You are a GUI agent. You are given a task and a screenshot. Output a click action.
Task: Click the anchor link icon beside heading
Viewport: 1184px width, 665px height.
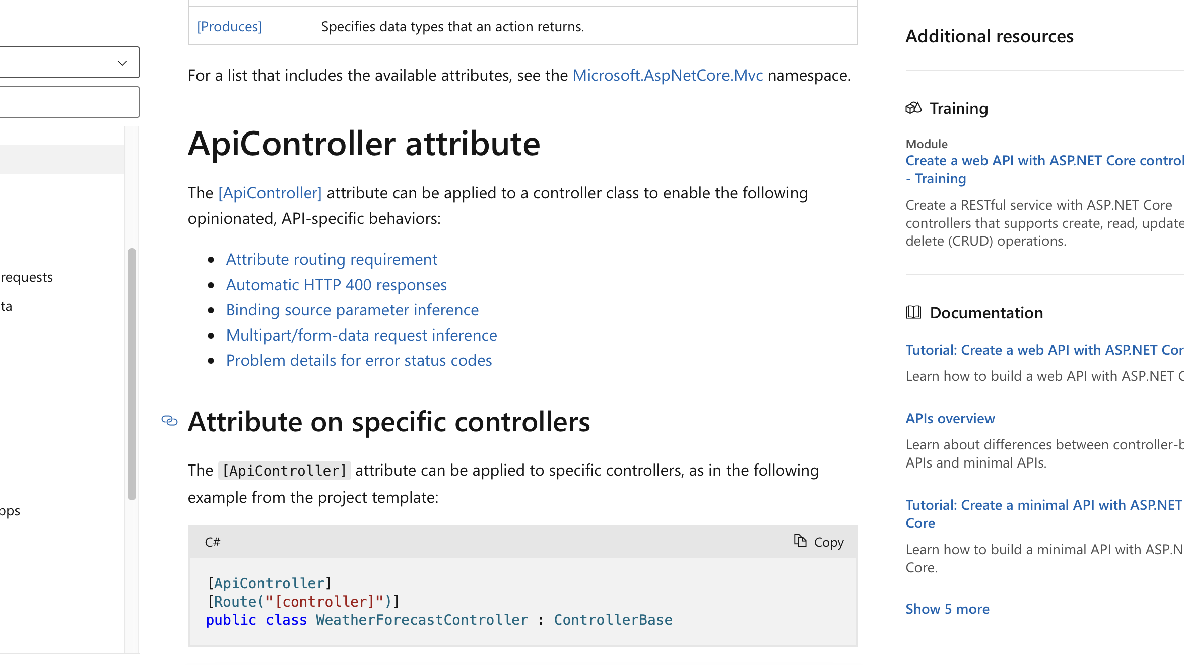tap(169, 421)
